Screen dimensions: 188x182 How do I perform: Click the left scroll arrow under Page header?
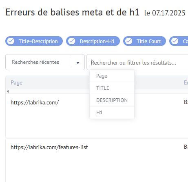point(8,91)
